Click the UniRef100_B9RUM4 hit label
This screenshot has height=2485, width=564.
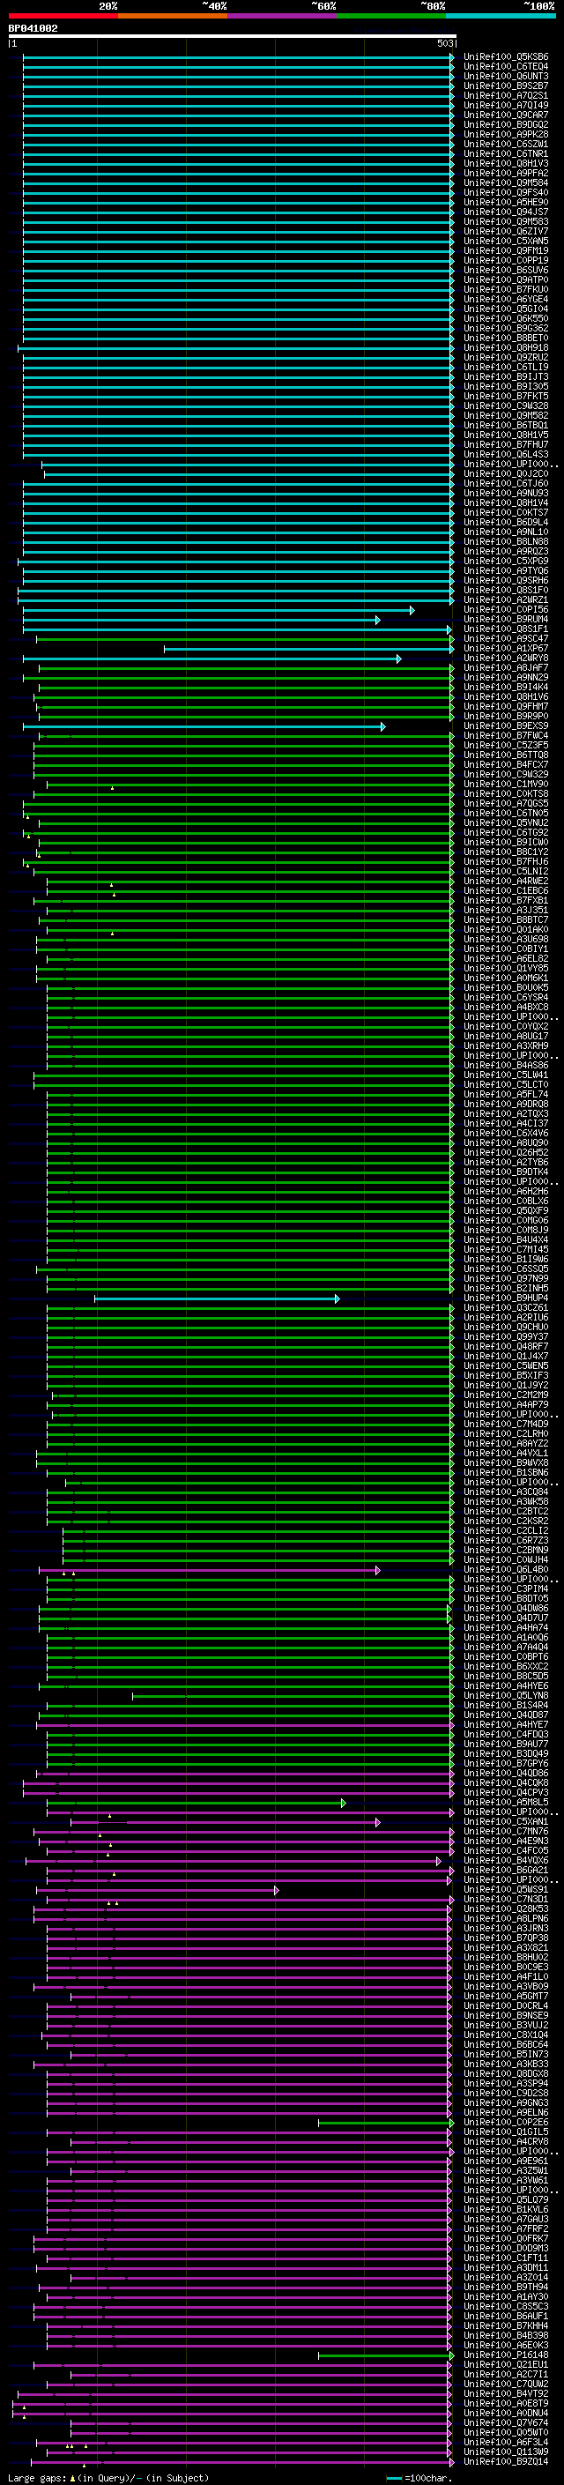coord(506,620)
